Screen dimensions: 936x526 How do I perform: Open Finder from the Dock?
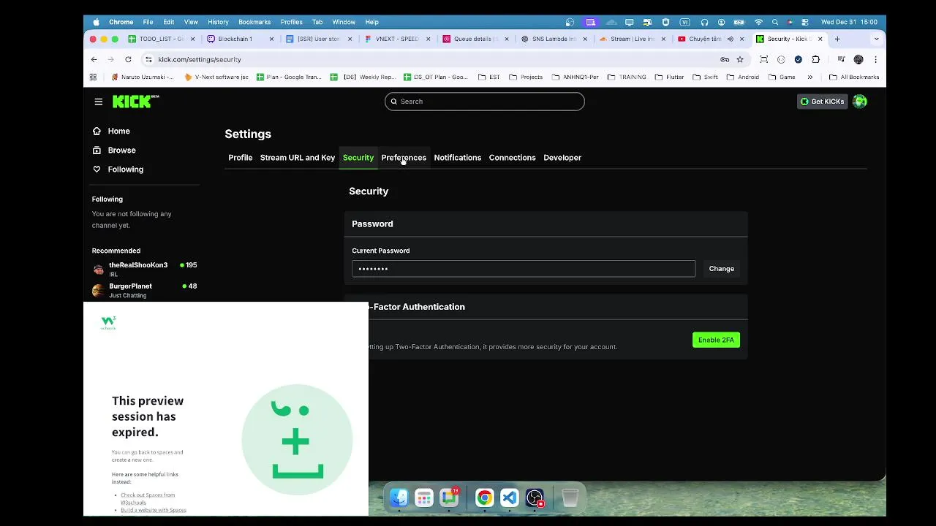point(399,498)
